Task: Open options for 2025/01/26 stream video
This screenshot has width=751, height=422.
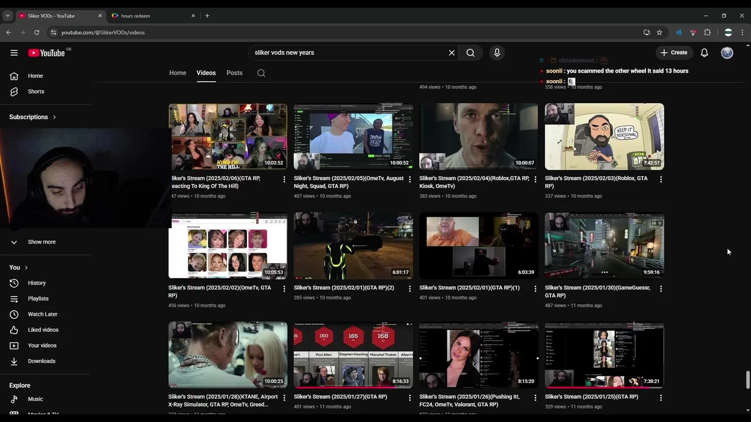Action: (x=535, y=397)
